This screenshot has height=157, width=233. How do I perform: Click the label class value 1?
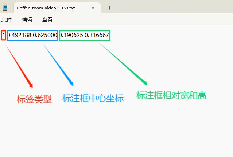pos(4,35)
